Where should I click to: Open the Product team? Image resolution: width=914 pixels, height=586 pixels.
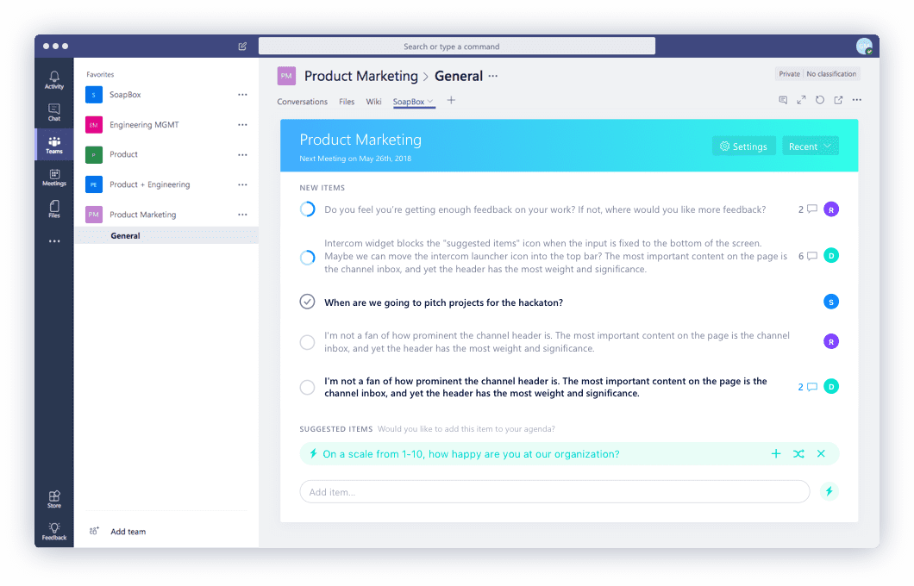click(123, 154)
